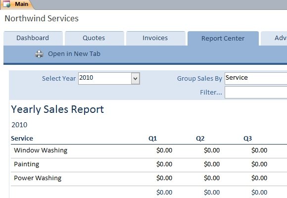Screen dimensions: 287x198
Task: Select the Painting row name
Action: coord(27,164)
